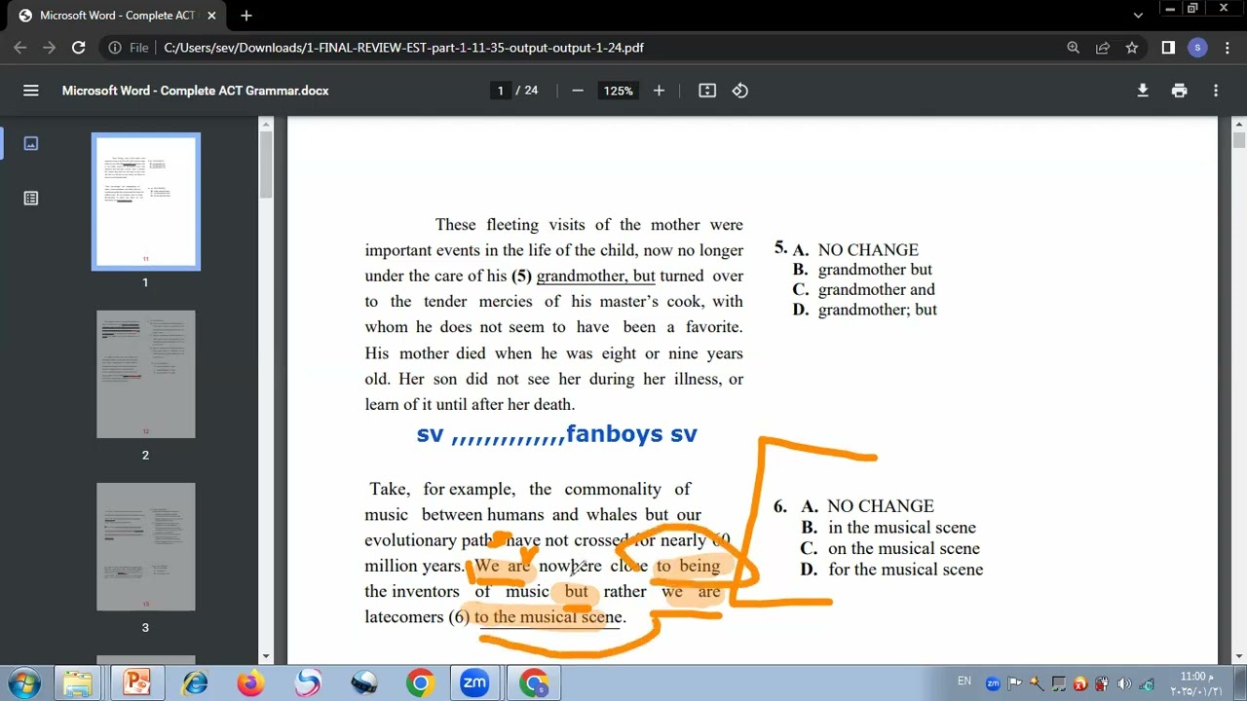Click the underlined 'grandmother, but' text
Image resolution: width=1247 pixels, height=701 pixels.
pos(595,276)
